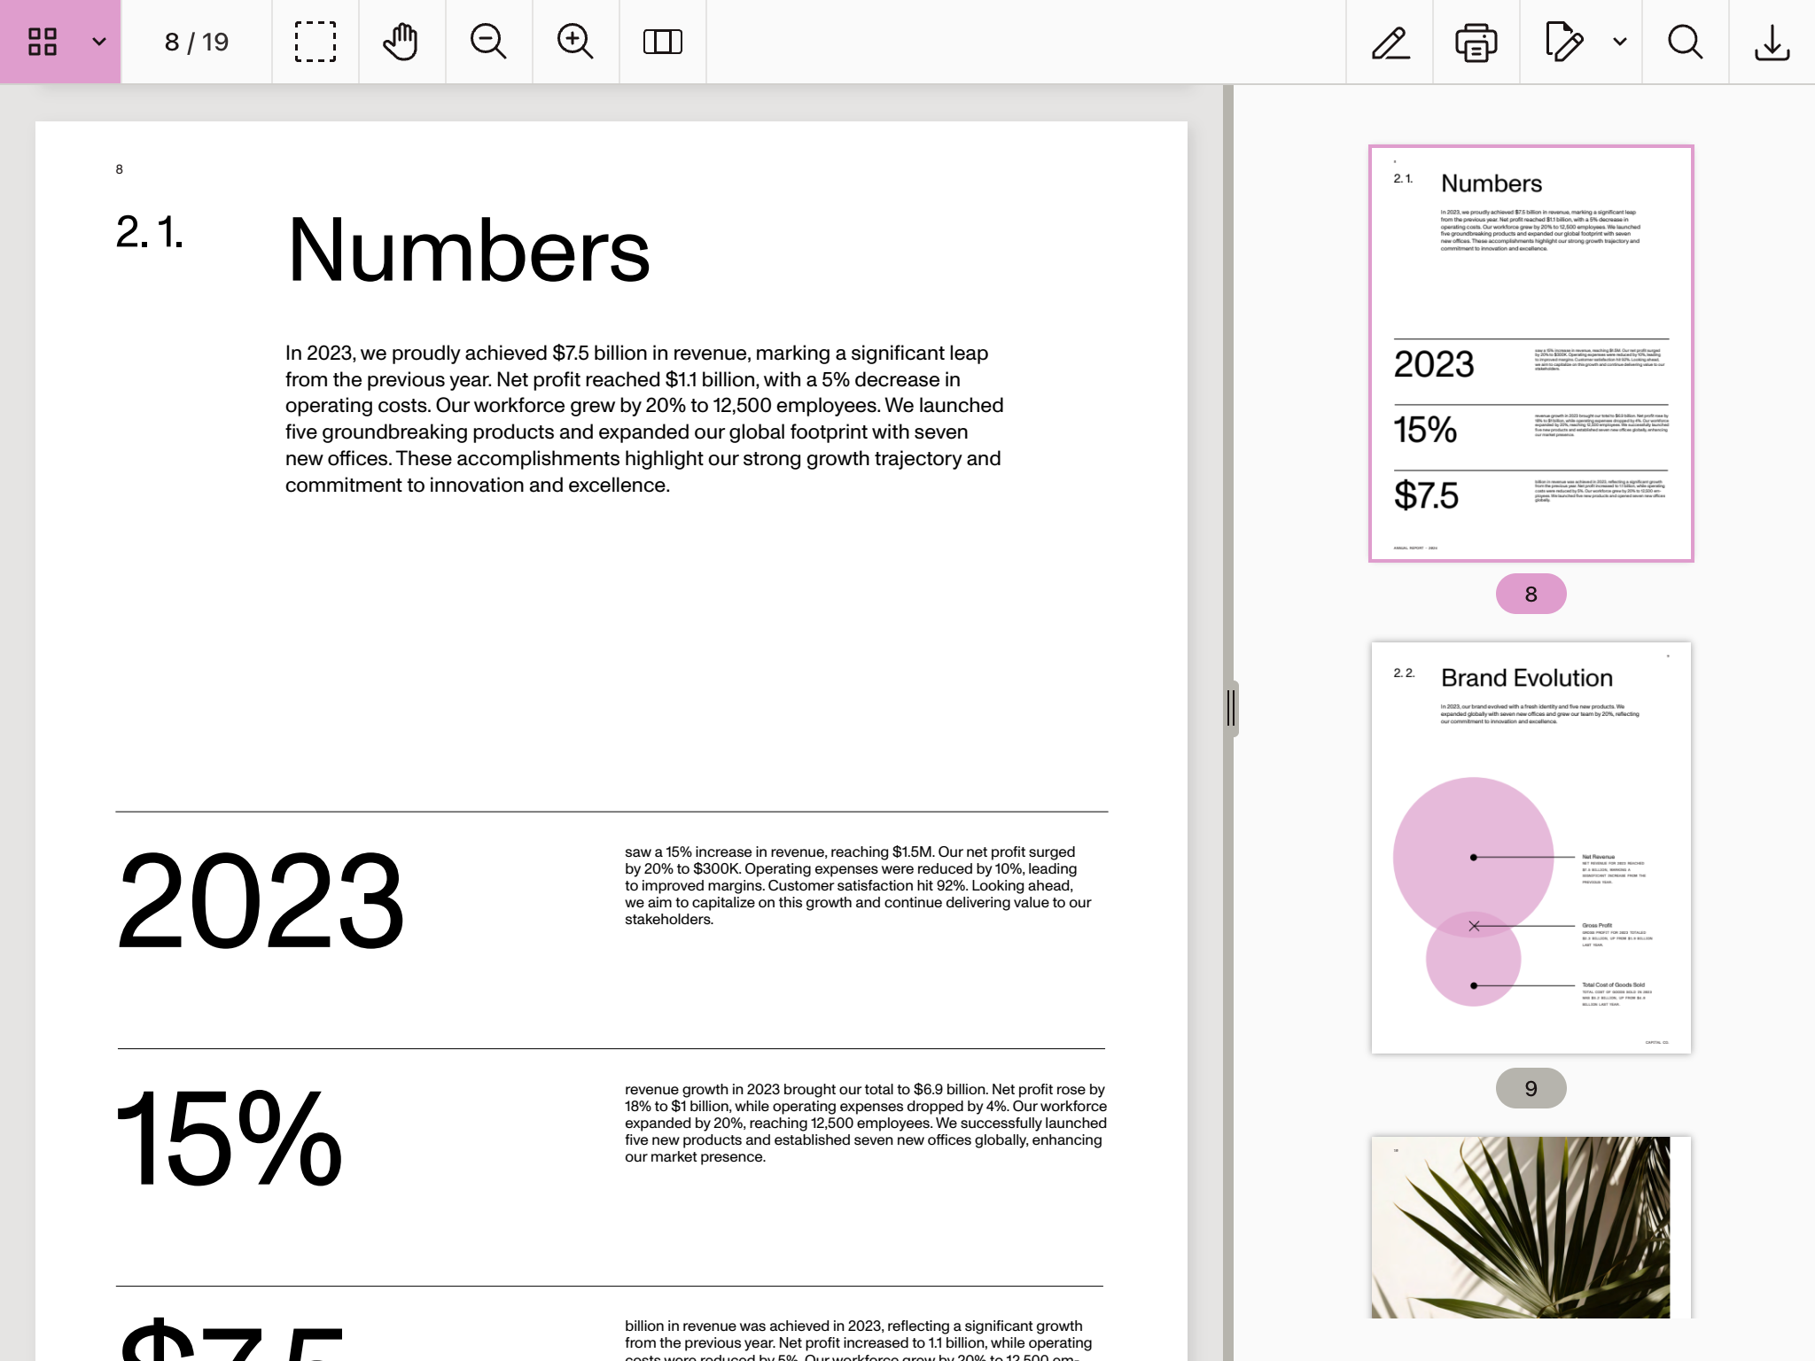
Task: Open page 9 Brand Evolution thumbnail
Action: click(x=1531, y=847)
